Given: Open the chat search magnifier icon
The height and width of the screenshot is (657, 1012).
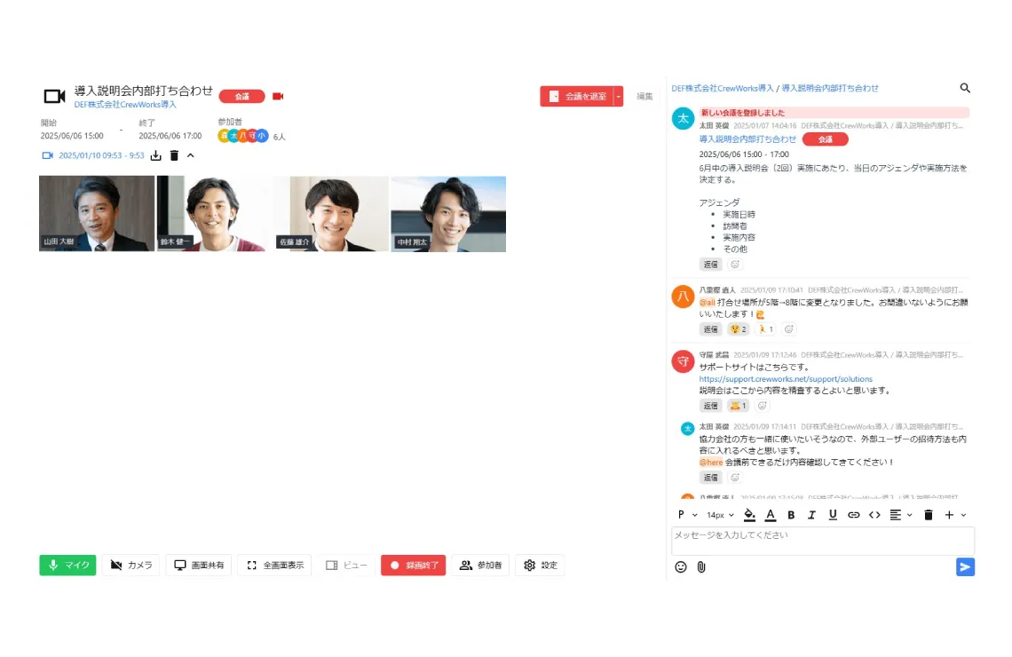Looking at the screenshot, I should pos(965,88).
